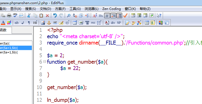The width and height of the screenshot is (202, 104).
Task: Open the form checklist control dropdown
Action: (153, 23)
